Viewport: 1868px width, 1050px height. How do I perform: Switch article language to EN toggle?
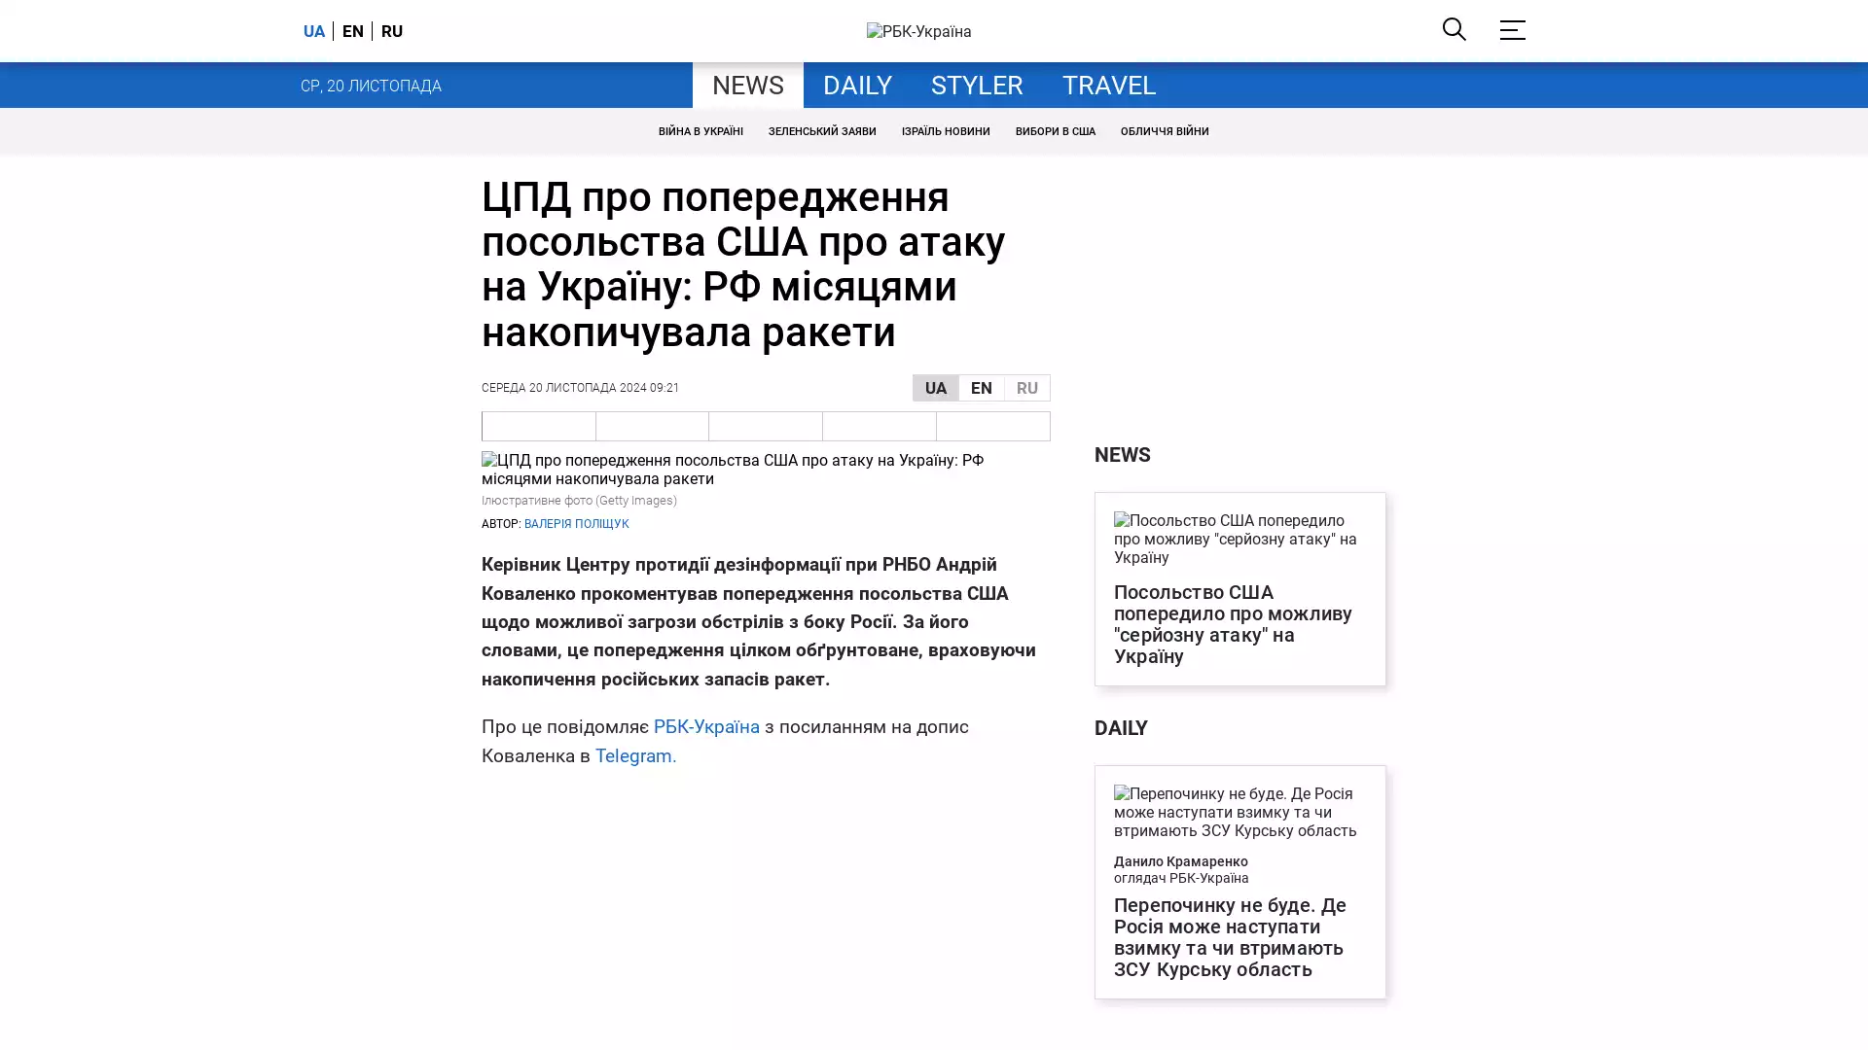click(981, 388)
